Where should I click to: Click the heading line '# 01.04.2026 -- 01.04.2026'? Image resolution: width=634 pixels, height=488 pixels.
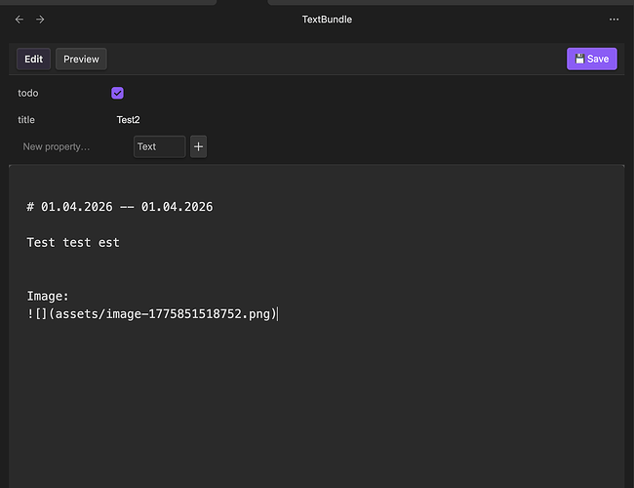point(120,207)
